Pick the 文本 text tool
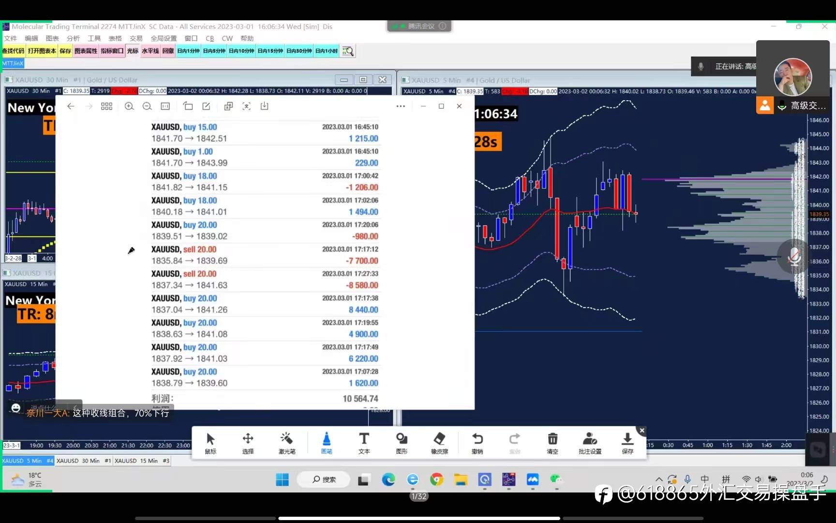 [x=364, y=443]
